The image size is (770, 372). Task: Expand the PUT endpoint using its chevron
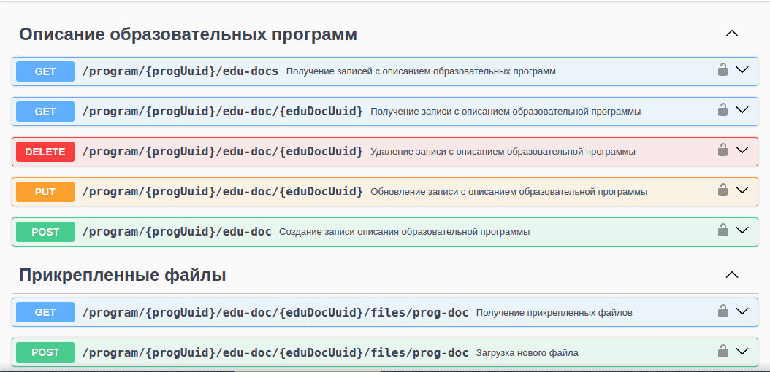(742, 190)
